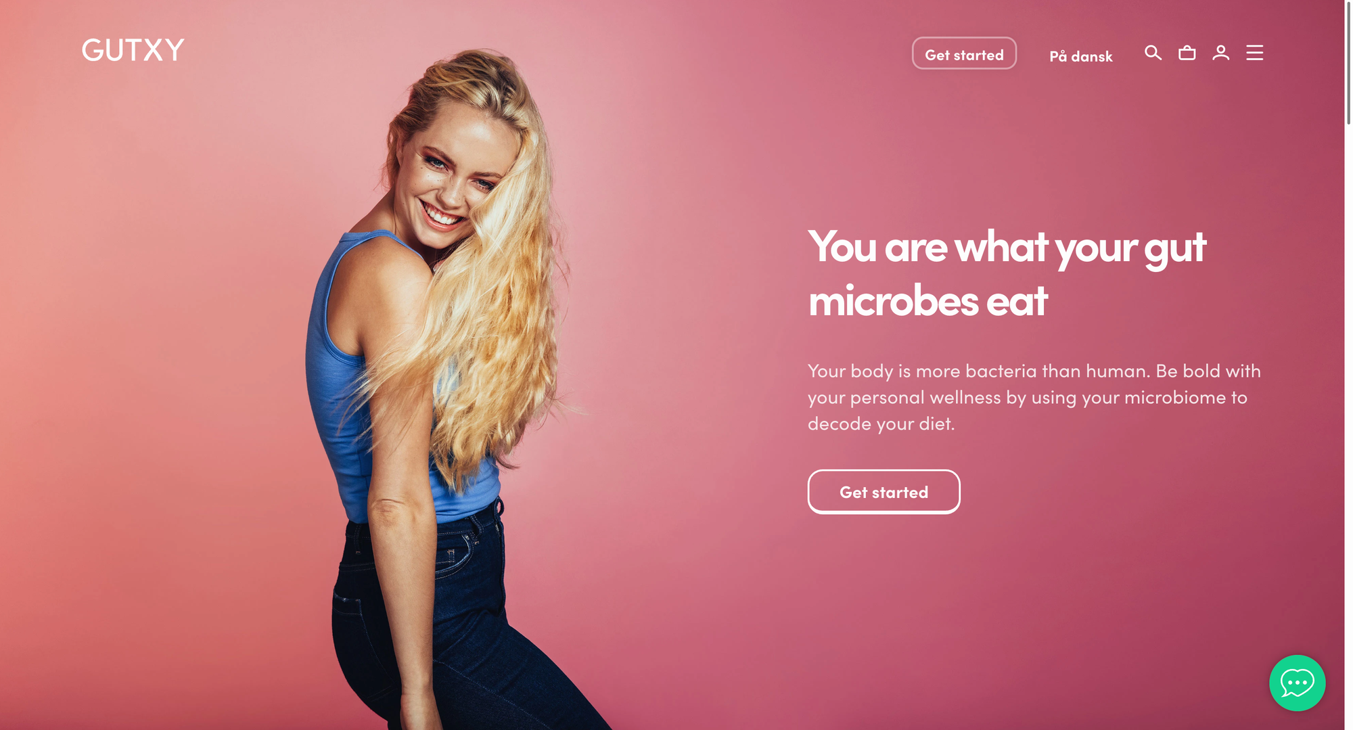Switch language via På dansk link
1353x730 pixels.
(x=1080, y=56)
